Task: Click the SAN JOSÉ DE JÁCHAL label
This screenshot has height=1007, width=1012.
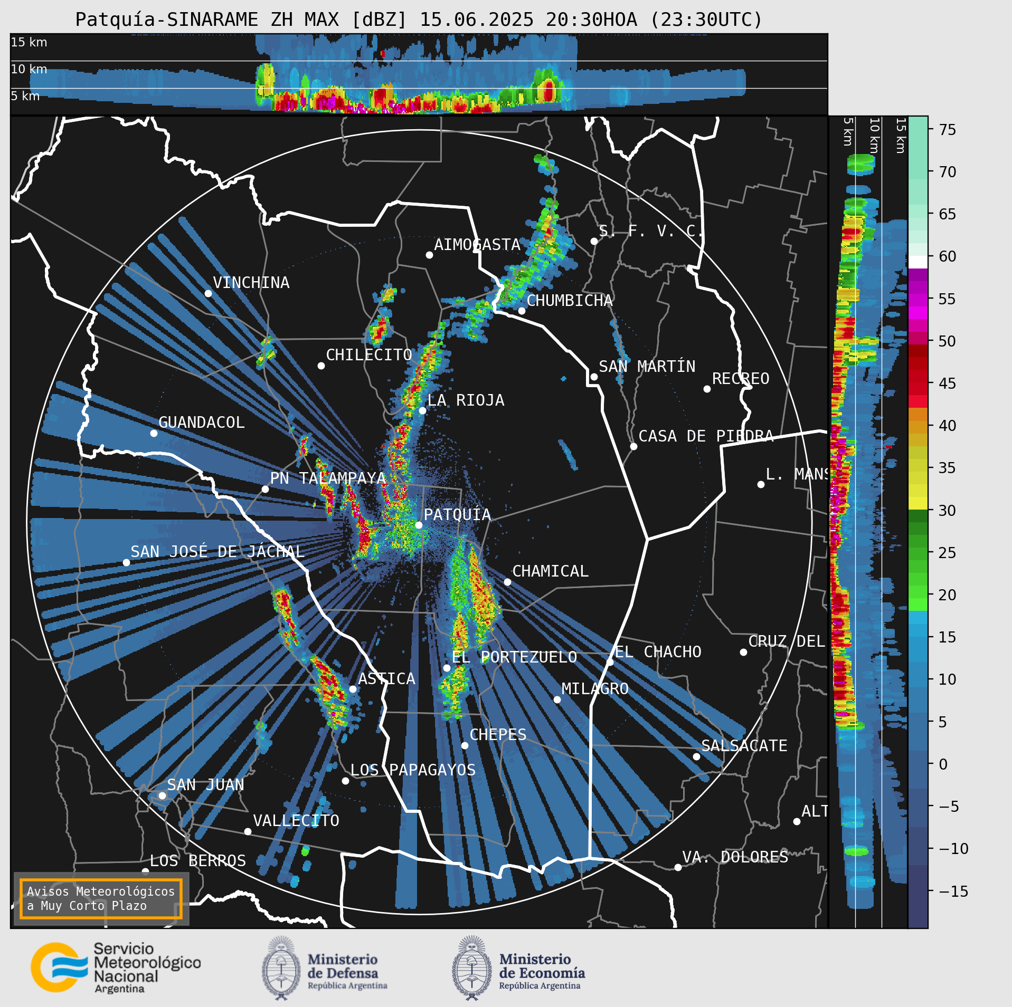Action: [217, 552]
